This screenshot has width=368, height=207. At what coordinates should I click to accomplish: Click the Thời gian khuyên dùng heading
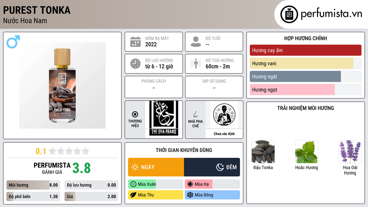pyautogui.click(x=184, y=150)
